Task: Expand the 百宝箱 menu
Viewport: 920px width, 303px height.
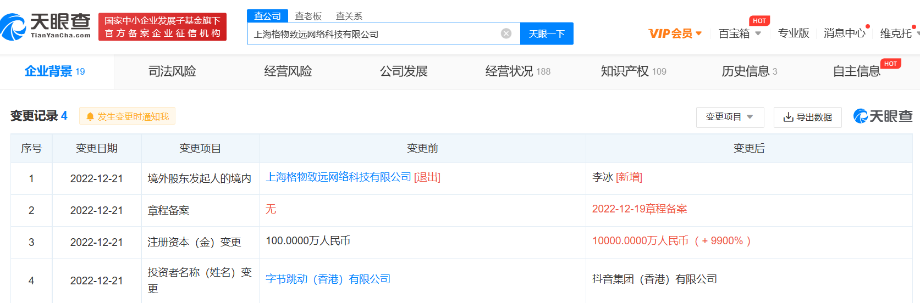Action: 740,33
